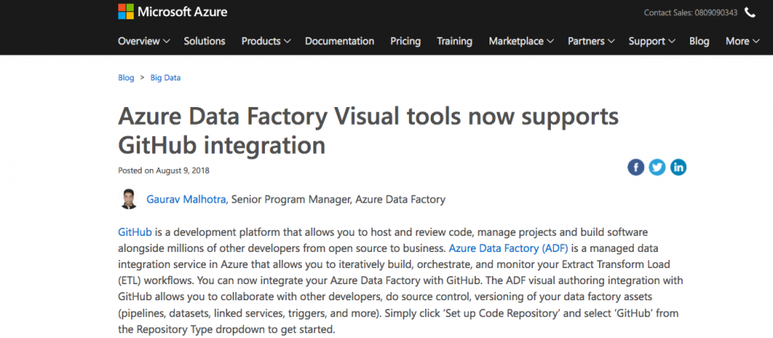Expand the Products dropdown menu
This screenshot has height=338, width=773.
click(x=266, y=41)
